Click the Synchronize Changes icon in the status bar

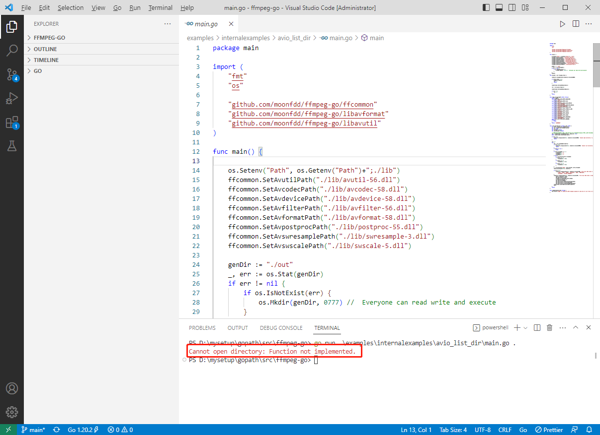point(57,430)
